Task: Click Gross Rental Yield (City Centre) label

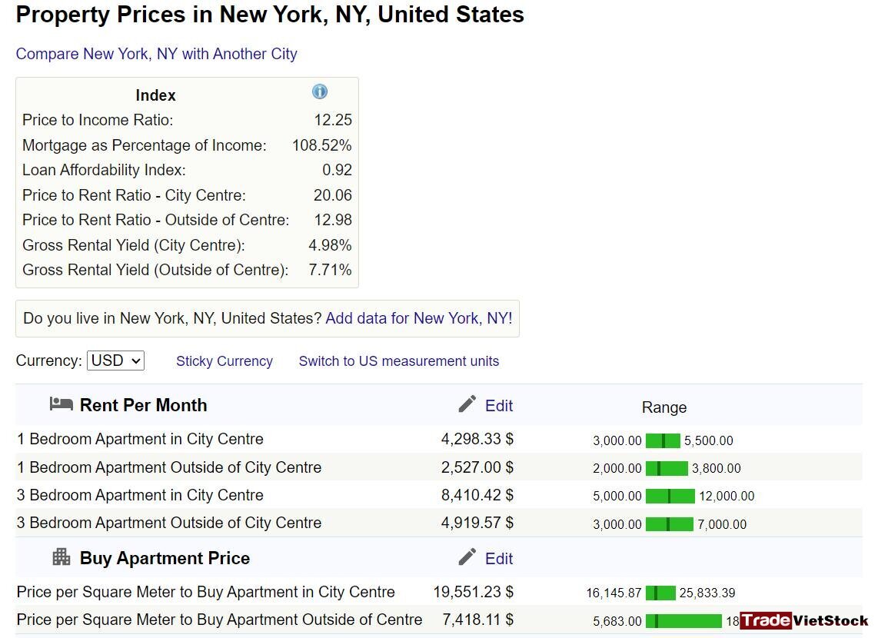Action: point(134,245)
